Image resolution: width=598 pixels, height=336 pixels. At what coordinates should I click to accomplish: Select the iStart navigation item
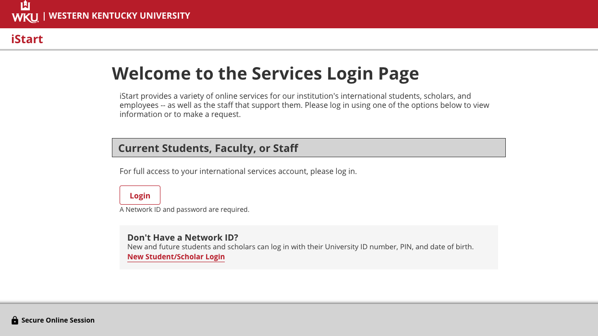pos(26,39)
